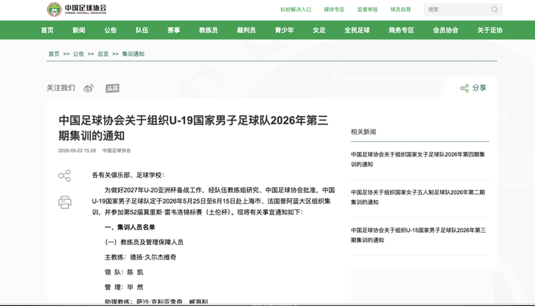The height and width of the screenshot is (306, 535).
Task: Open related news on U-15国家男子足球队 集训
Action: pyautogui.click(x=418, y=235)
